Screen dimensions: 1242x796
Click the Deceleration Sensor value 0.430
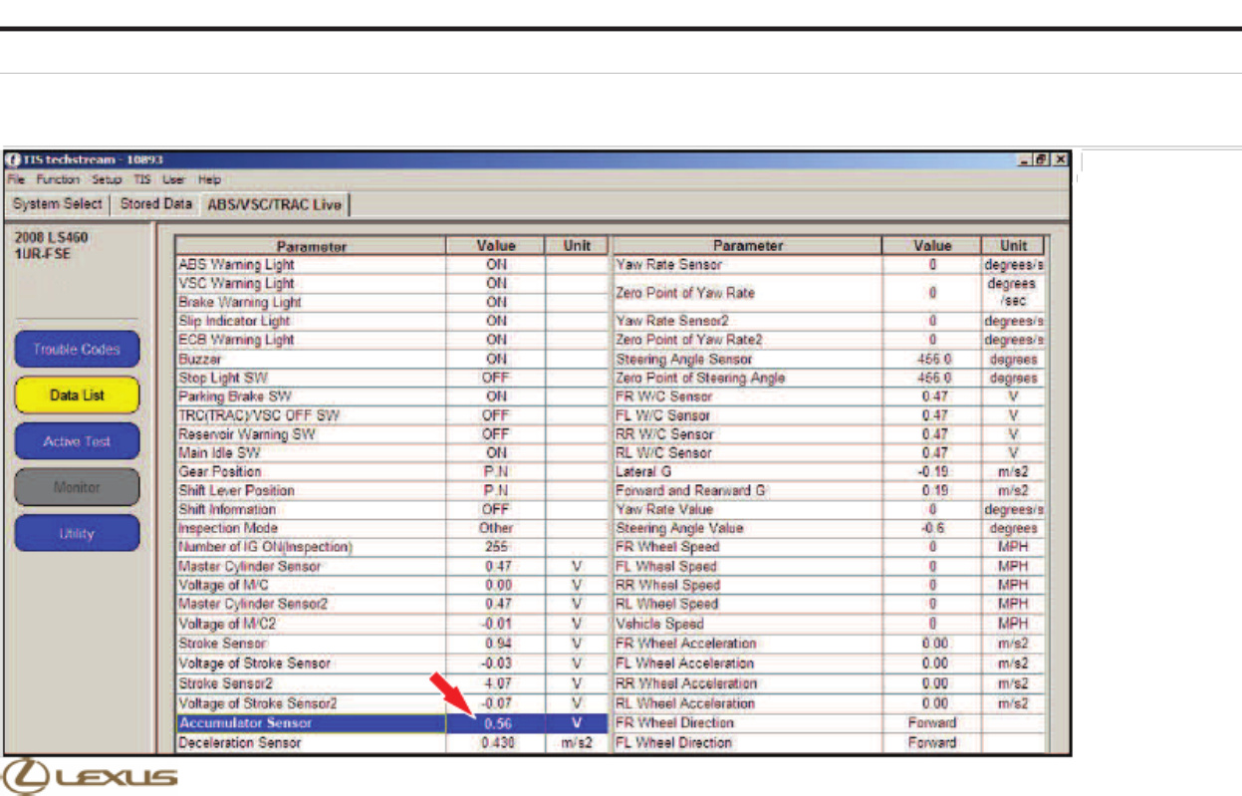(496, 743)
